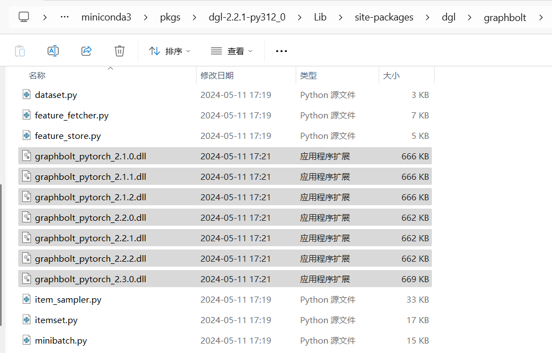Expand the chevron after the monitor icon

click(45, 17)
